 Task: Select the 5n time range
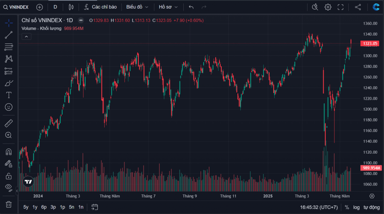(72, 207)
